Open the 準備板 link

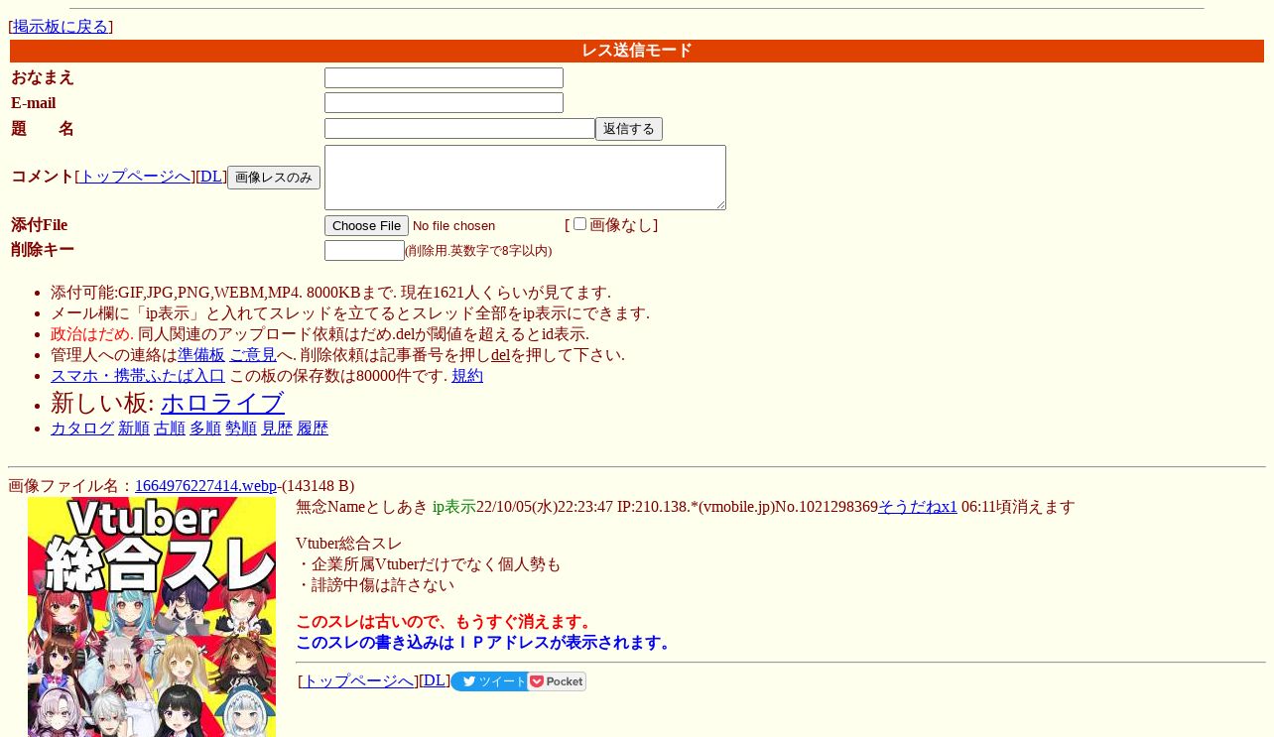(x=201, y=355)
